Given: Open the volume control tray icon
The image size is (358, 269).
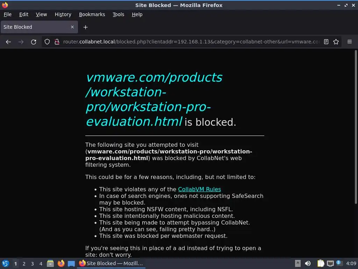Looking at the screenshot, I should tap(308, 263).
